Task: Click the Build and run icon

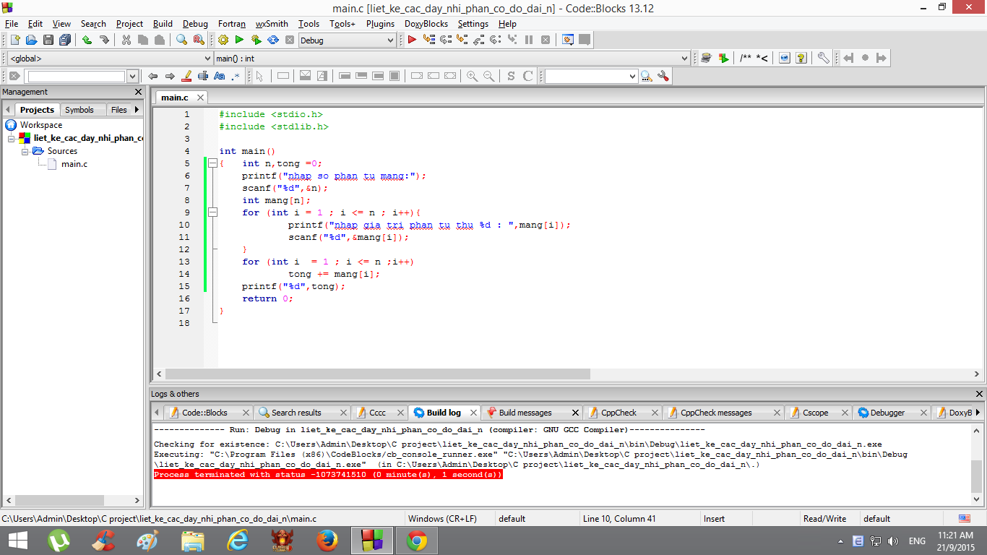Action: point(256,40)
